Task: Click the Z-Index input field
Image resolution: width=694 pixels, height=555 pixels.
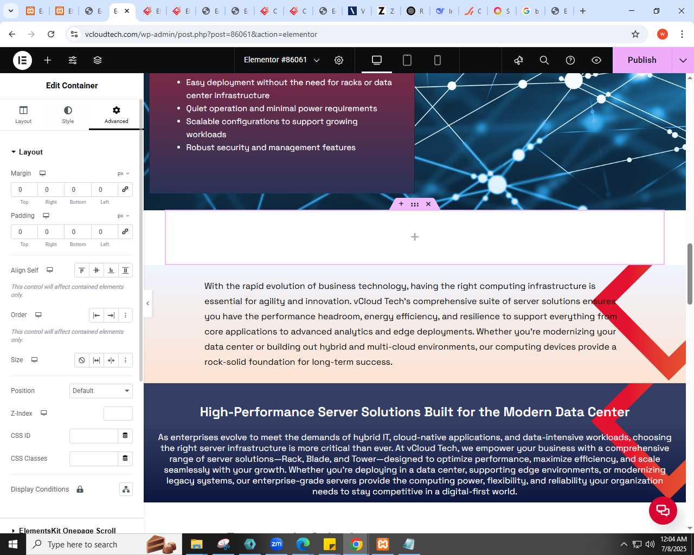Action: [118, 414]
